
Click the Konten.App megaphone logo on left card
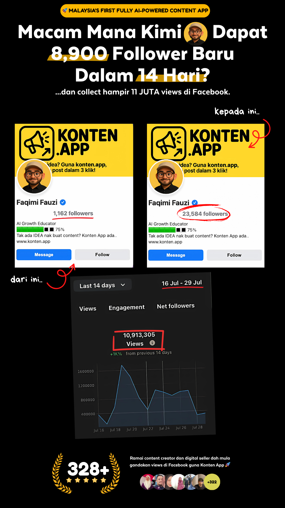tap(37, 143)
